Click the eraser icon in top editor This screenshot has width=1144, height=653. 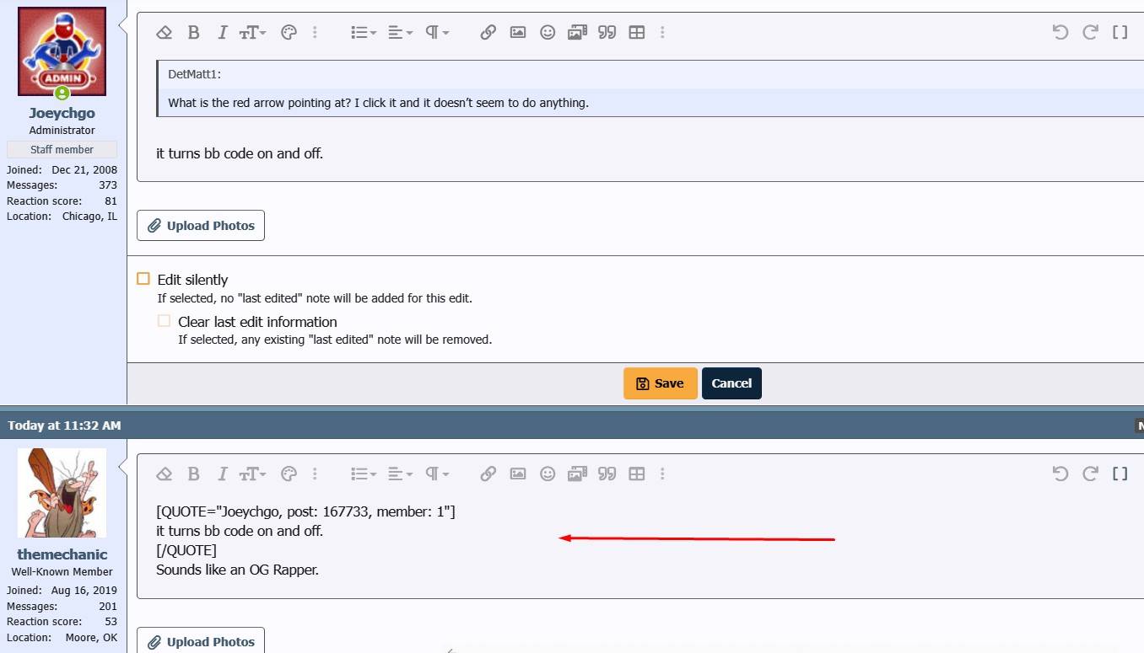tap(165, 32)
